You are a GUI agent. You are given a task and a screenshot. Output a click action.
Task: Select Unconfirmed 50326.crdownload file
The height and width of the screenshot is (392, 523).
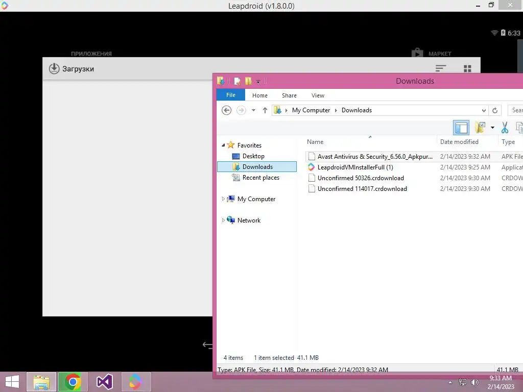361,178
